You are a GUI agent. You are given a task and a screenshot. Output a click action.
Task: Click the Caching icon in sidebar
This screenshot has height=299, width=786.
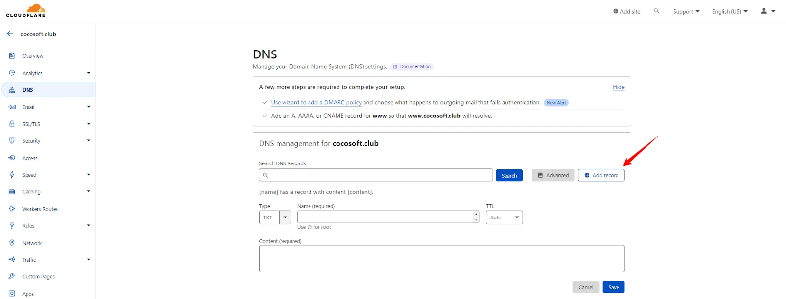tap(12, 192)
